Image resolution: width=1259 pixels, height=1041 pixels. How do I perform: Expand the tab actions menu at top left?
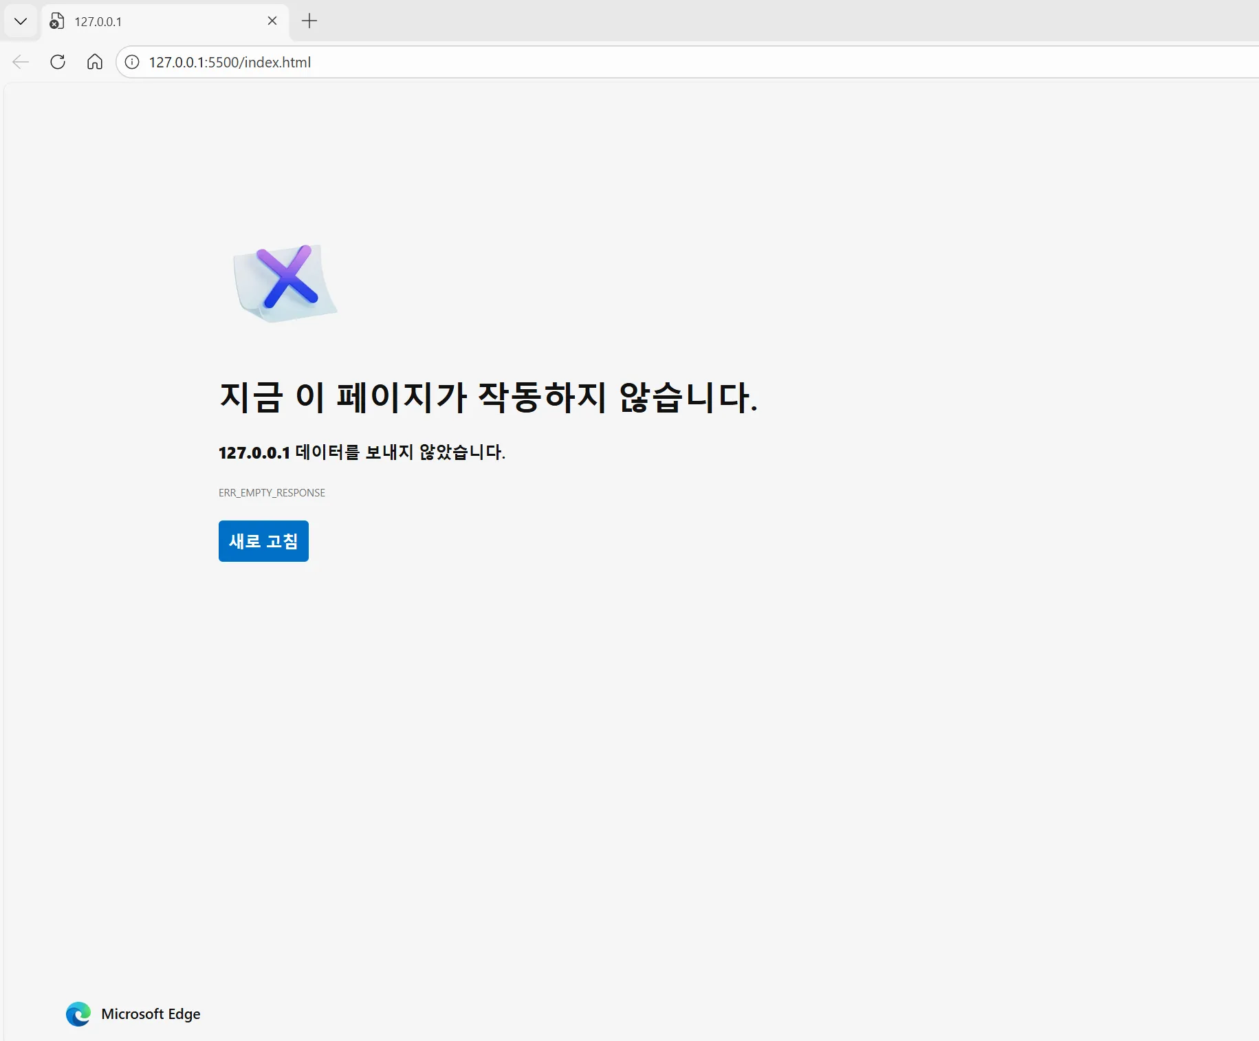tap(20, 21)
